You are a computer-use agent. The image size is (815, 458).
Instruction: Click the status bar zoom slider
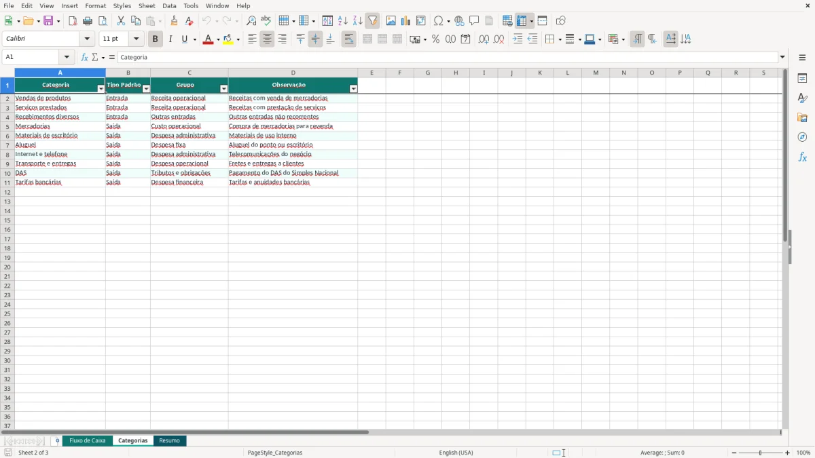click(x=761, y=453)
